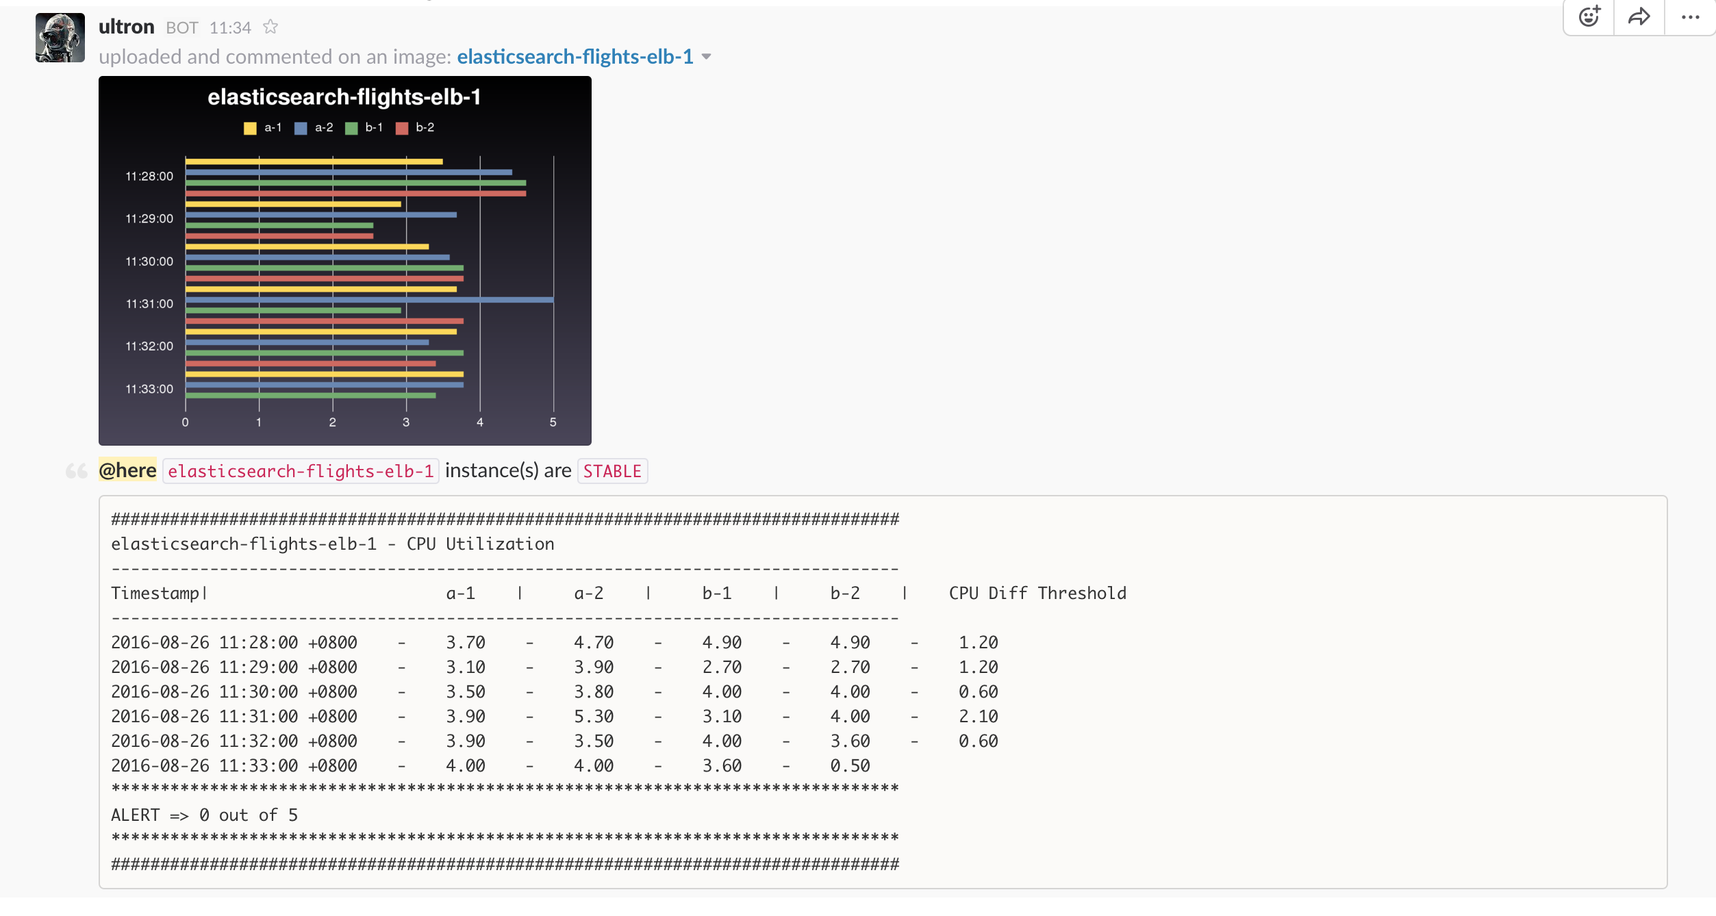Click the @here mention
Screen dimensions: 1716x916
pos(127,470)
